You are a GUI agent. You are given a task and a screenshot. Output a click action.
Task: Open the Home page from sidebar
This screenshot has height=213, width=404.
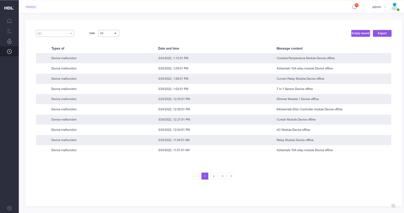pyautogui.click(x=9, y=21)
